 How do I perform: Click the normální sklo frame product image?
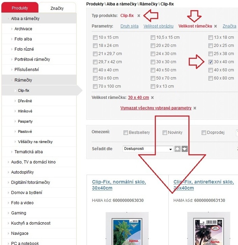coord(127,228)
